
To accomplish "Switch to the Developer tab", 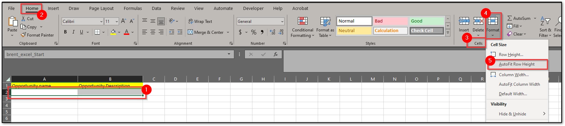I will click(253, 8).
